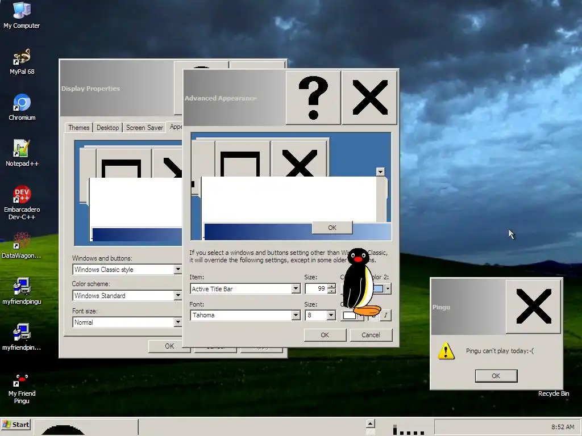Viewport: 582px width, 436px height.
Task: Open the Recycle Bin
Action: (554, 393)
